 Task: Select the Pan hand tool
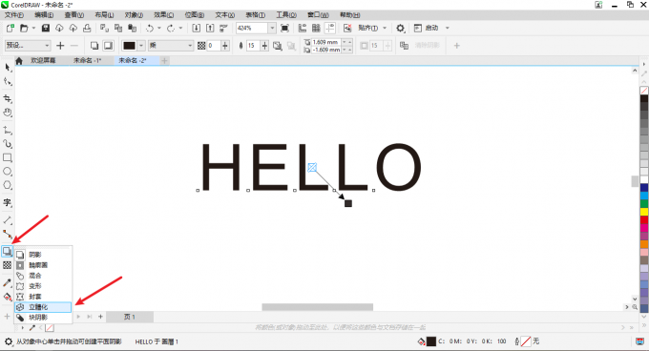(8, 113)
